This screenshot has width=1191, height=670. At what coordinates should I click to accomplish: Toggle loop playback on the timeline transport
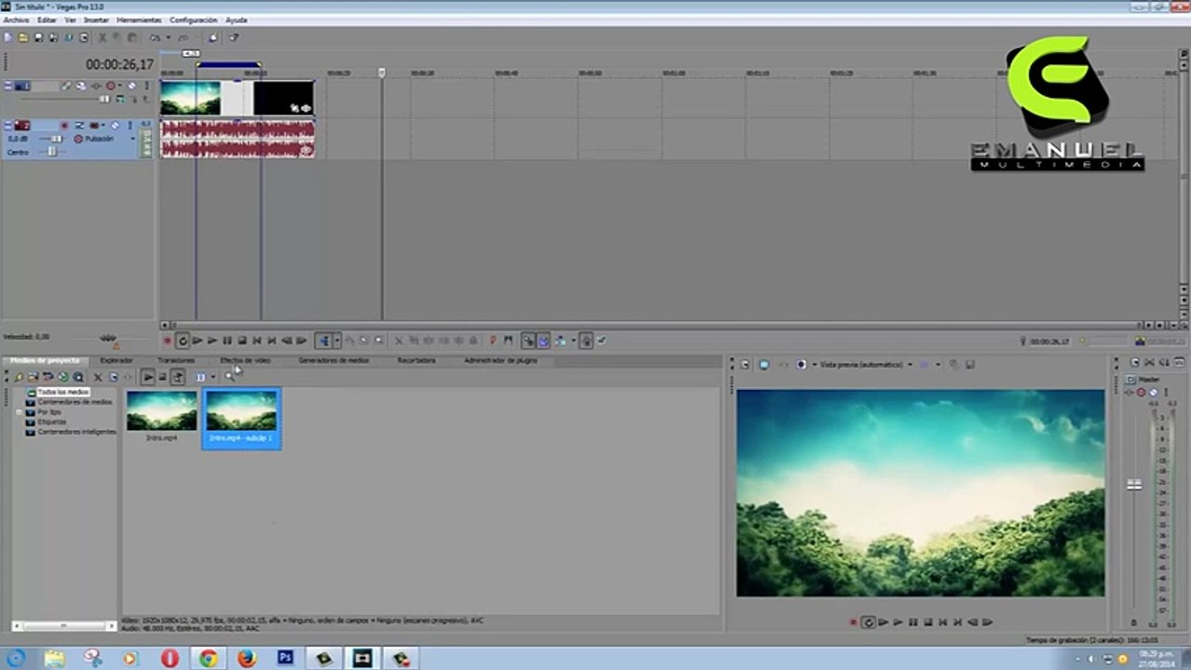pos(183,342)
